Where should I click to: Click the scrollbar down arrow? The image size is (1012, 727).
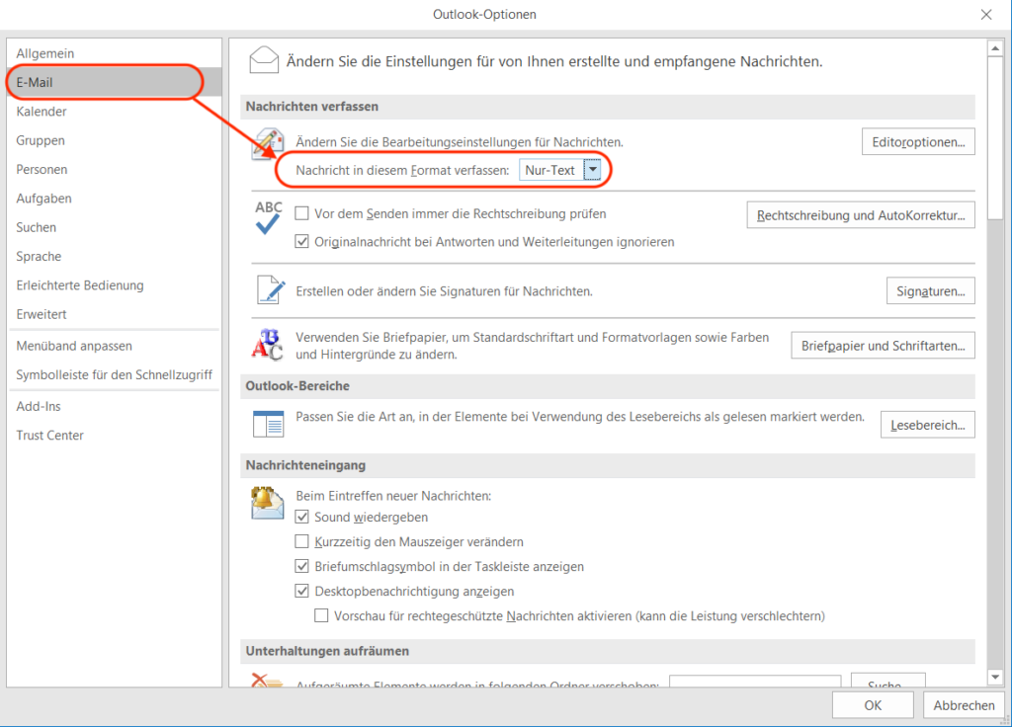995,677
